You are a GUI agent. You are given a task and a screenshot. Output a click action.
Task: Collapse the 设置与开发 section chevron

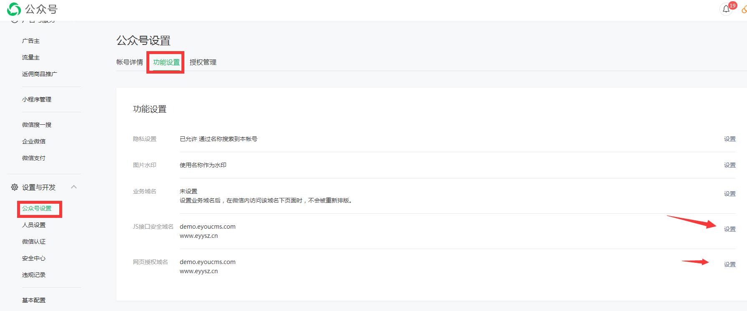point(74,187)
